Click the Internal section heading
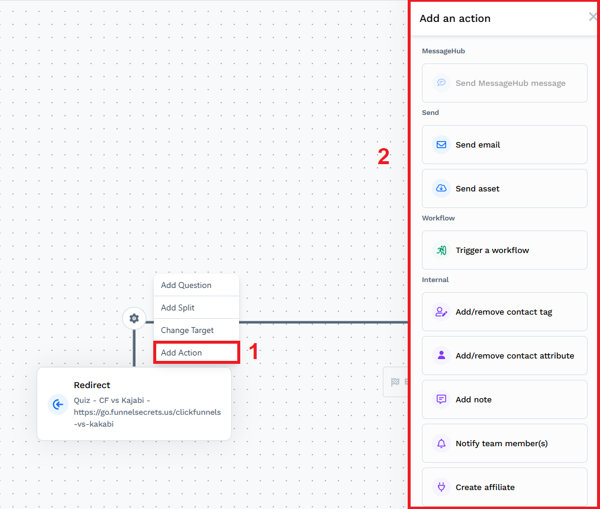 tap(435, 280)
